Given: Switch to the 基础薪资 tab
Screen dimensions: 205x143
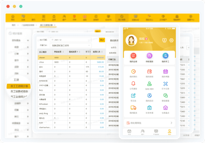Looking at the screenshot, I should coord(114,41).
